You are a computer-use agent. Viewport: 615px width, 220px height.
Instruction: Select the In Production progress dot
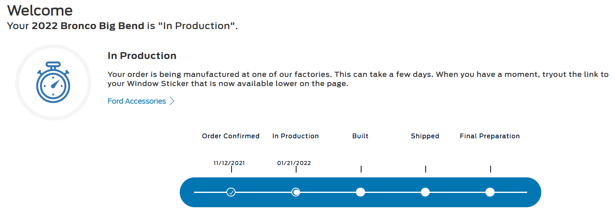pos(296,192)
